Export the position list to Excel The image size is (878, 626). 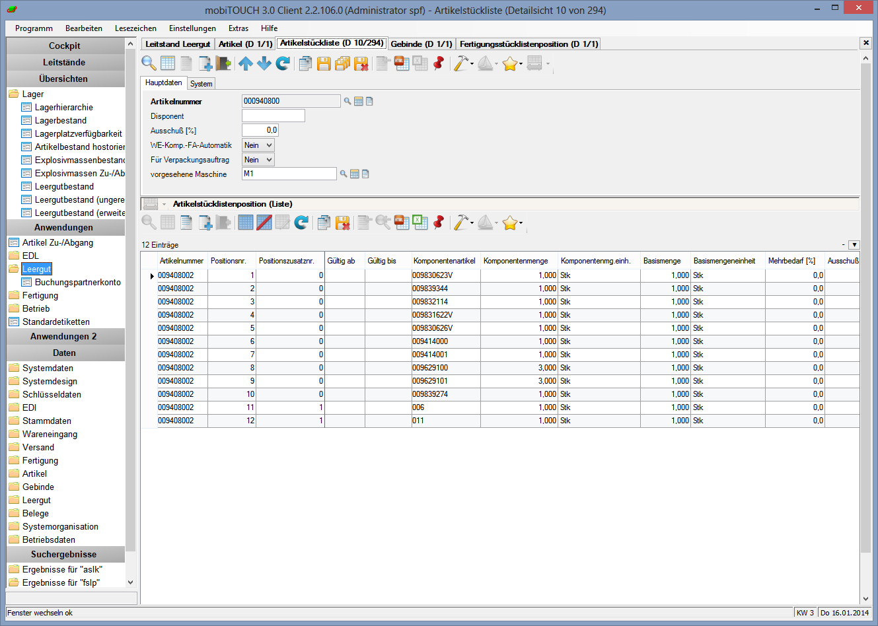pyautogui.click(x=420, y=223)
